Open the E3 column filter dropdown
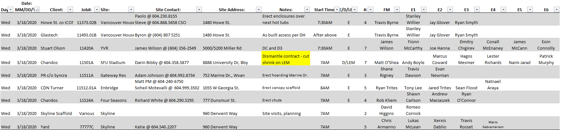 click(477, 10)
